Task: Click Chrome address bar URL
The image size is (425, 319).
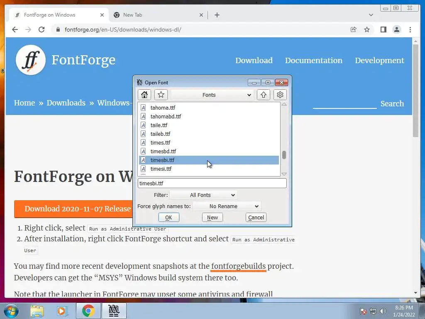Action: (x=123, y=29)
